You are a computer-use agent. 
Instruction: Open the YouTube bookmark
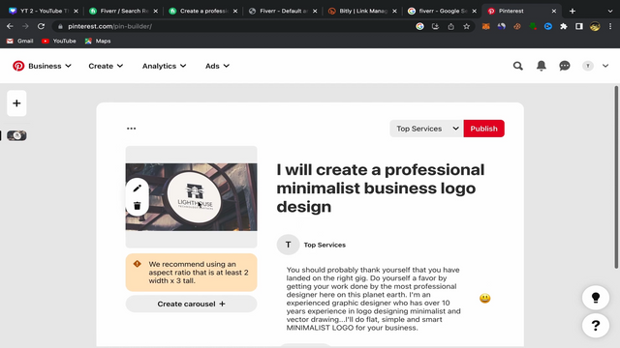pyautogui.click(x=59, y=41)
